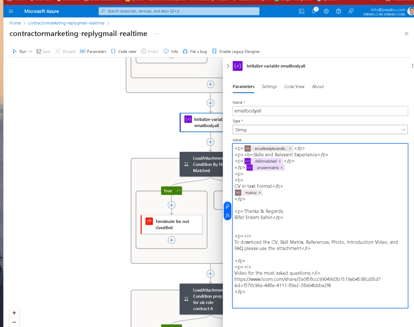Viewport: 414px width, 327px height.
Task: Remove the maincv token
Action: pyautogui.click(x=260, y=193)
